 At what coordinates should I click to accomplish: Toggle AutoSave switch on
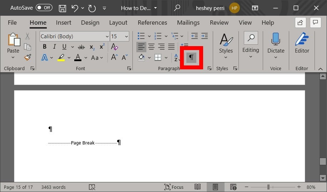44,8
